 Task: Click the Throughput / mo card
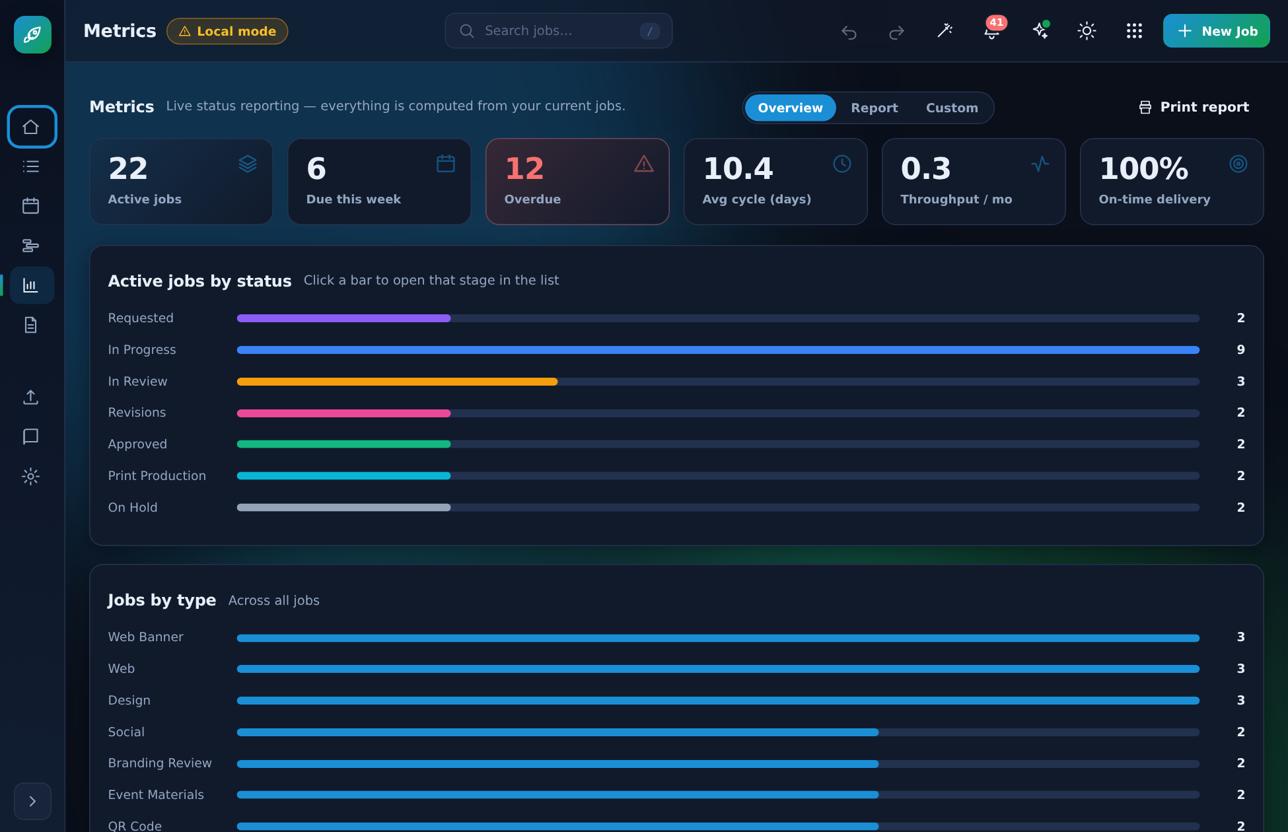(974, 182)
